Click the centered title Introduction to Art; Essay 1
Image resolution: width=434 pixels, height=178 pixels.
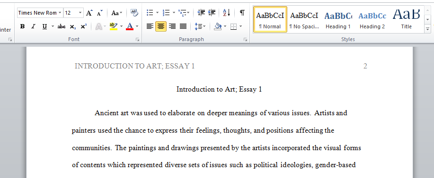click(x=219, y=89)
